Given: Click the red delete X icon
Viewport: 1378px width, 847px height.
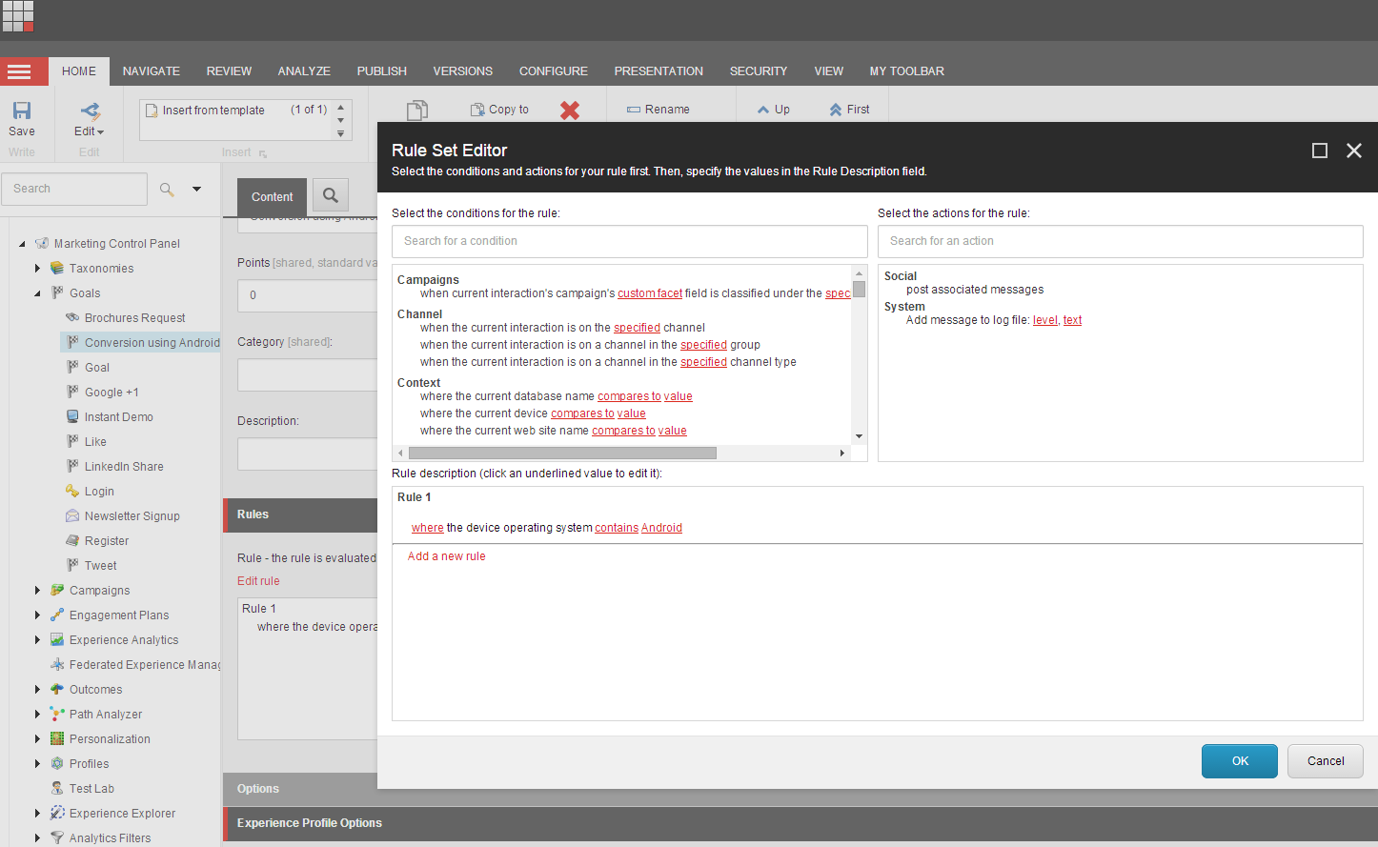Looking at the screenshot, I should pos(570,110).
